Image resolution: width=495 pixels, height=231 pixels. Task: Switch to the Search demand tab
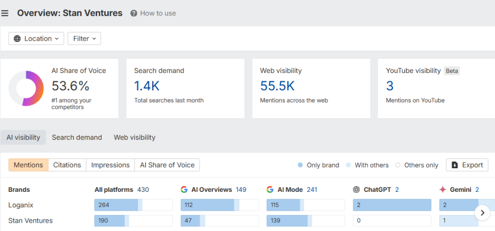pyautogui.click(x=77, y=137)
